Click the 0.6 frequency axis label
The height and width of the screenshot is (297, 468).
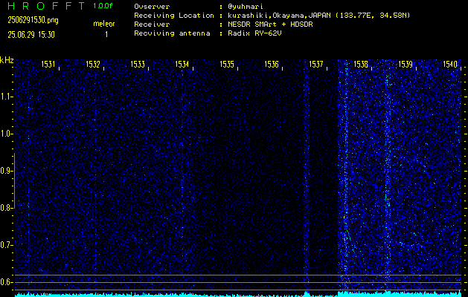tap(5, 282)
